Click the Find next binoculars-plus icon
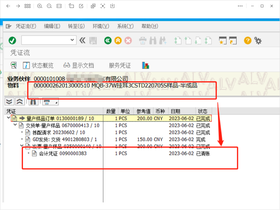Image resolution: width=280 pixels, height=210 pixels. pyautogui.click(x=163, y=41)
